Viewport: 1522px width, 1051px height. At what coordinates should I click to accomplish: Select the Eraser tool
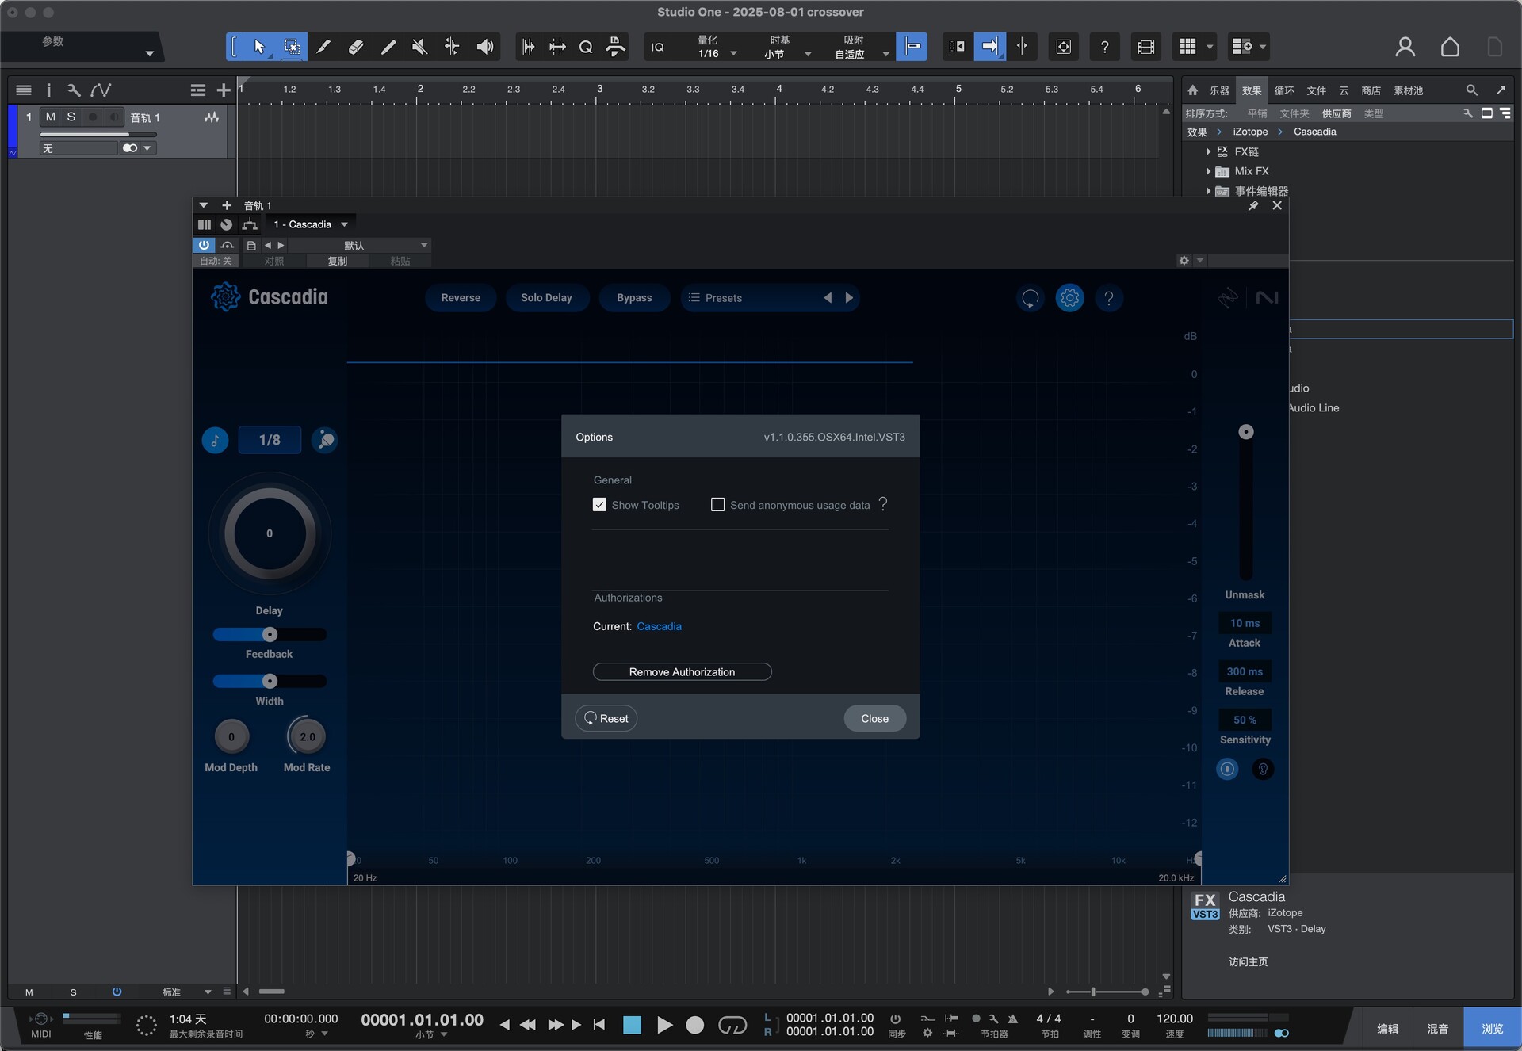356,47
